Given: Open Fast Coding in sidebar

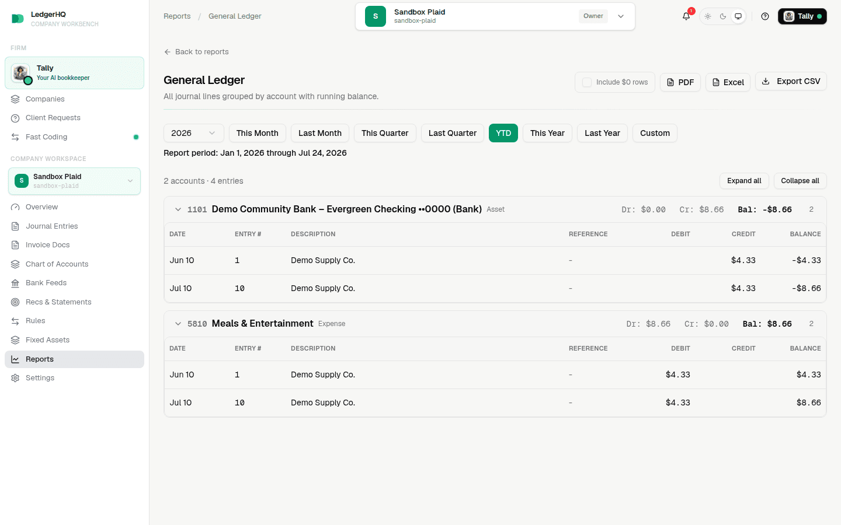Looking at the screenshot, I should click(x=74, y=137).
